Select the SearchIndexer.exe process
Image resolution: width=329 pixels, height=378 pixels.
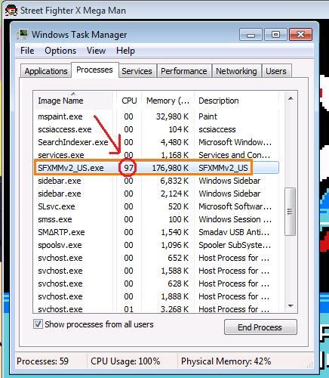(x=156, y=142)
